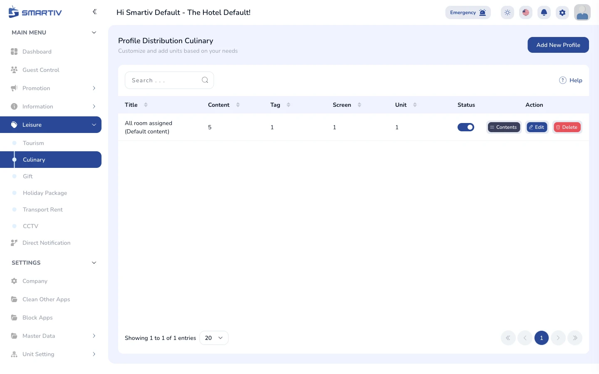Open language flag selector
This screenshot has height=374, width=599.
tap(526, 12)
